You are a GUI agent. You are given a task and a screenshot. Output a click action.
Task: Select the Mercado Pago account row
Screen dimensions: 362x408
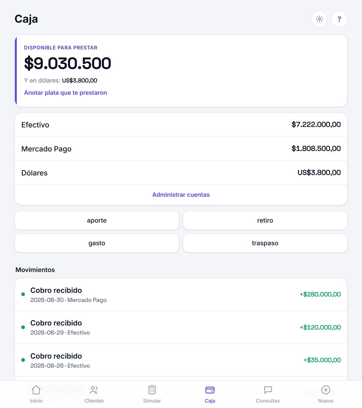point(181,149)
